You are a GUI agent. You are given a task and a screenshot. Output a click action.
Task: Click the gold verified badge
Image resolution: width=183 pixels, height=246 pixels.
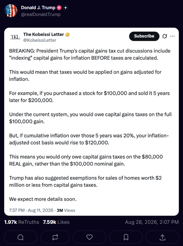(68, 34)
